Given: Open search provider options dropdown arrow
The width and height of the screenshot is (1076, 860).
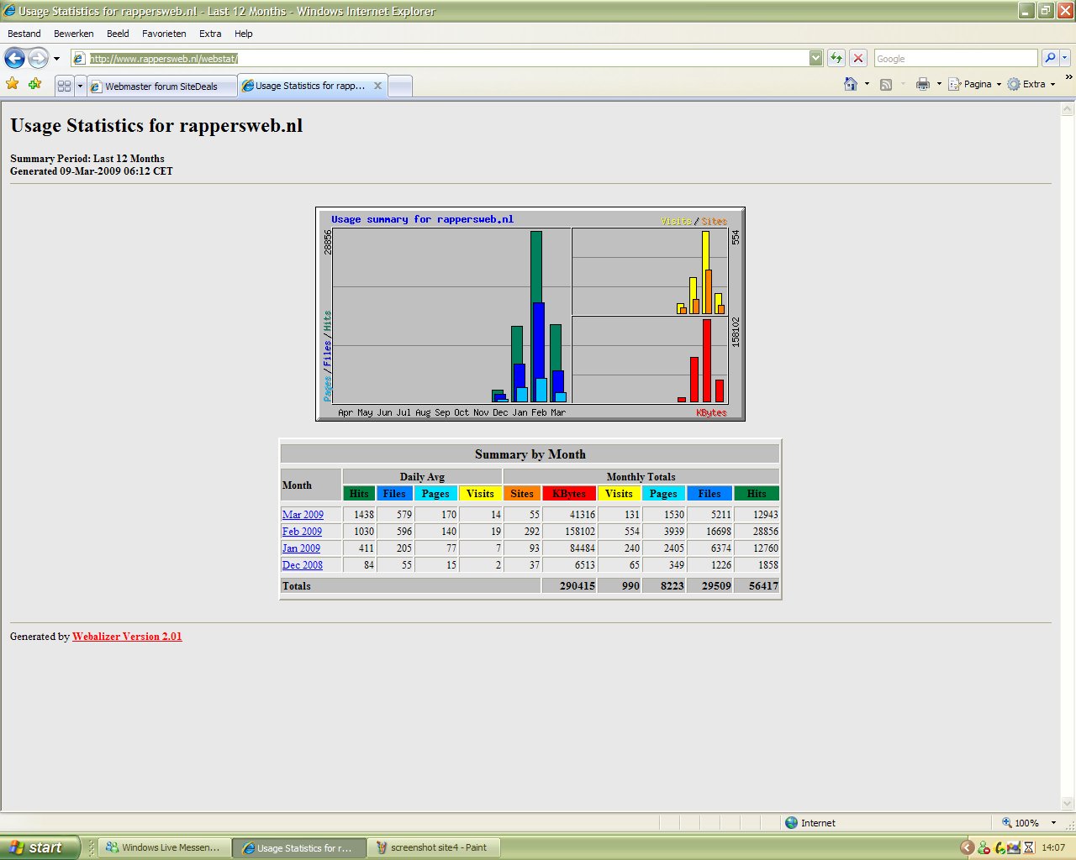Looking at the screenshot, I should (x=1065, y=58).
